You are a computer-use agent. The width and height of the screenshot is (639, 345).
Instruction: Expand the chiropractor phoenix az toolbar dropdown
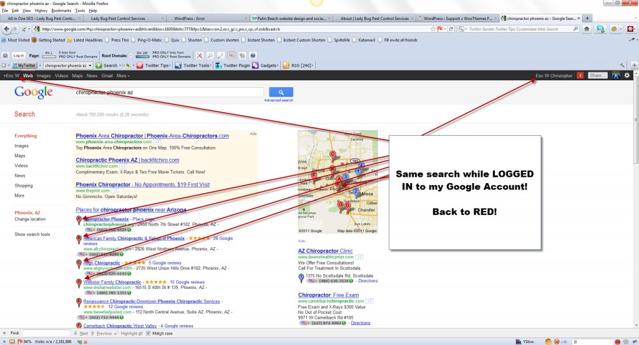tap(90, 65)
